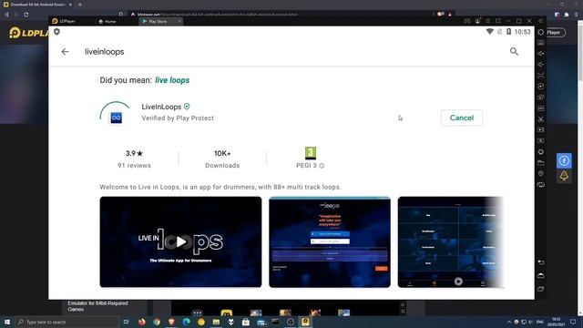This screenshot has width=583, height=328.
Task: Reload the browser page
Action: coord(26,15)
